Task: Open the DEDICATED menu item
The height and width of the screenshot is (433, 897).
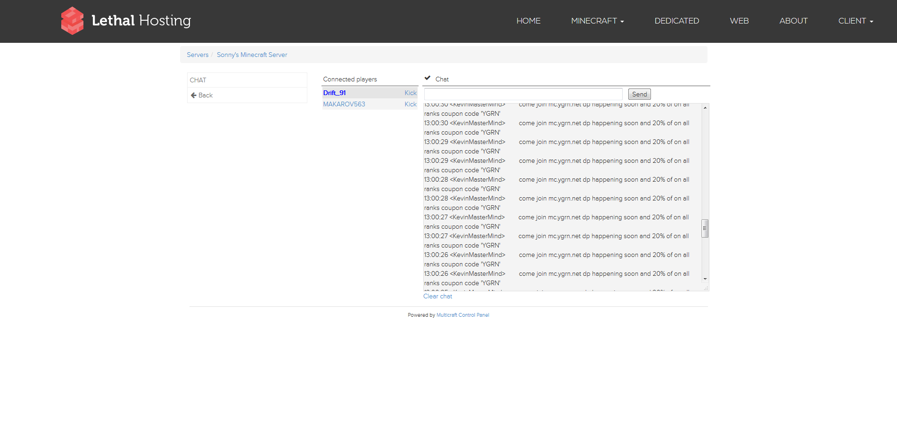Action: 676,21
